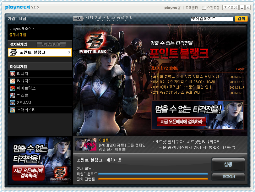Expand the plaync새소식 arrow
This screenshot has height=192, width=255.
coord(33,29)
